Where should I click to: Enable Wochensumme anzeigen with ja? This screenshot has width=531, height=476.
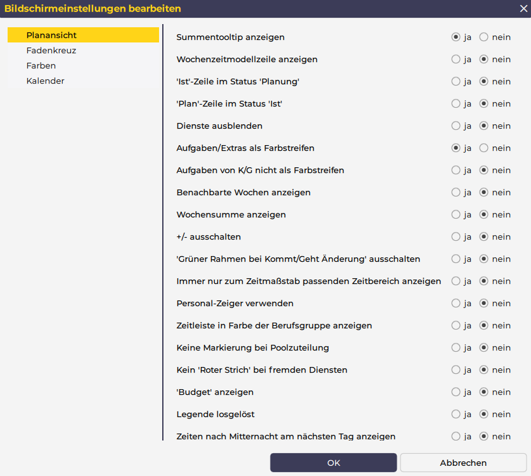coord(456,215)
